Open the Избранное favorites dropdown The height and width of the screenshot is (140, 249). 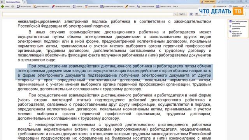[x=219, y=7]
